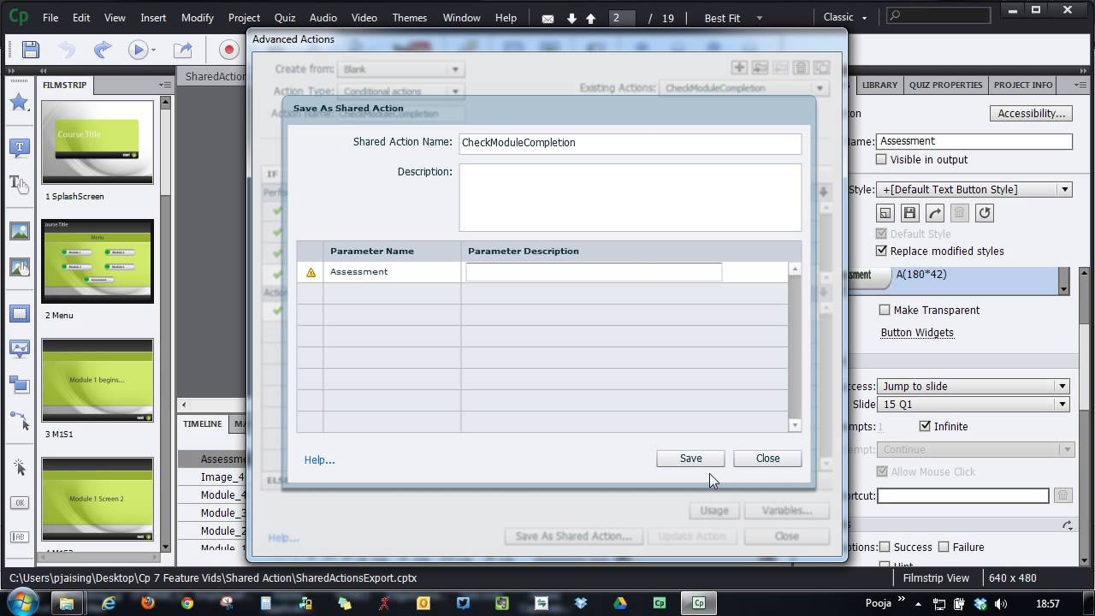Select the Rollover Image tool

19,267
